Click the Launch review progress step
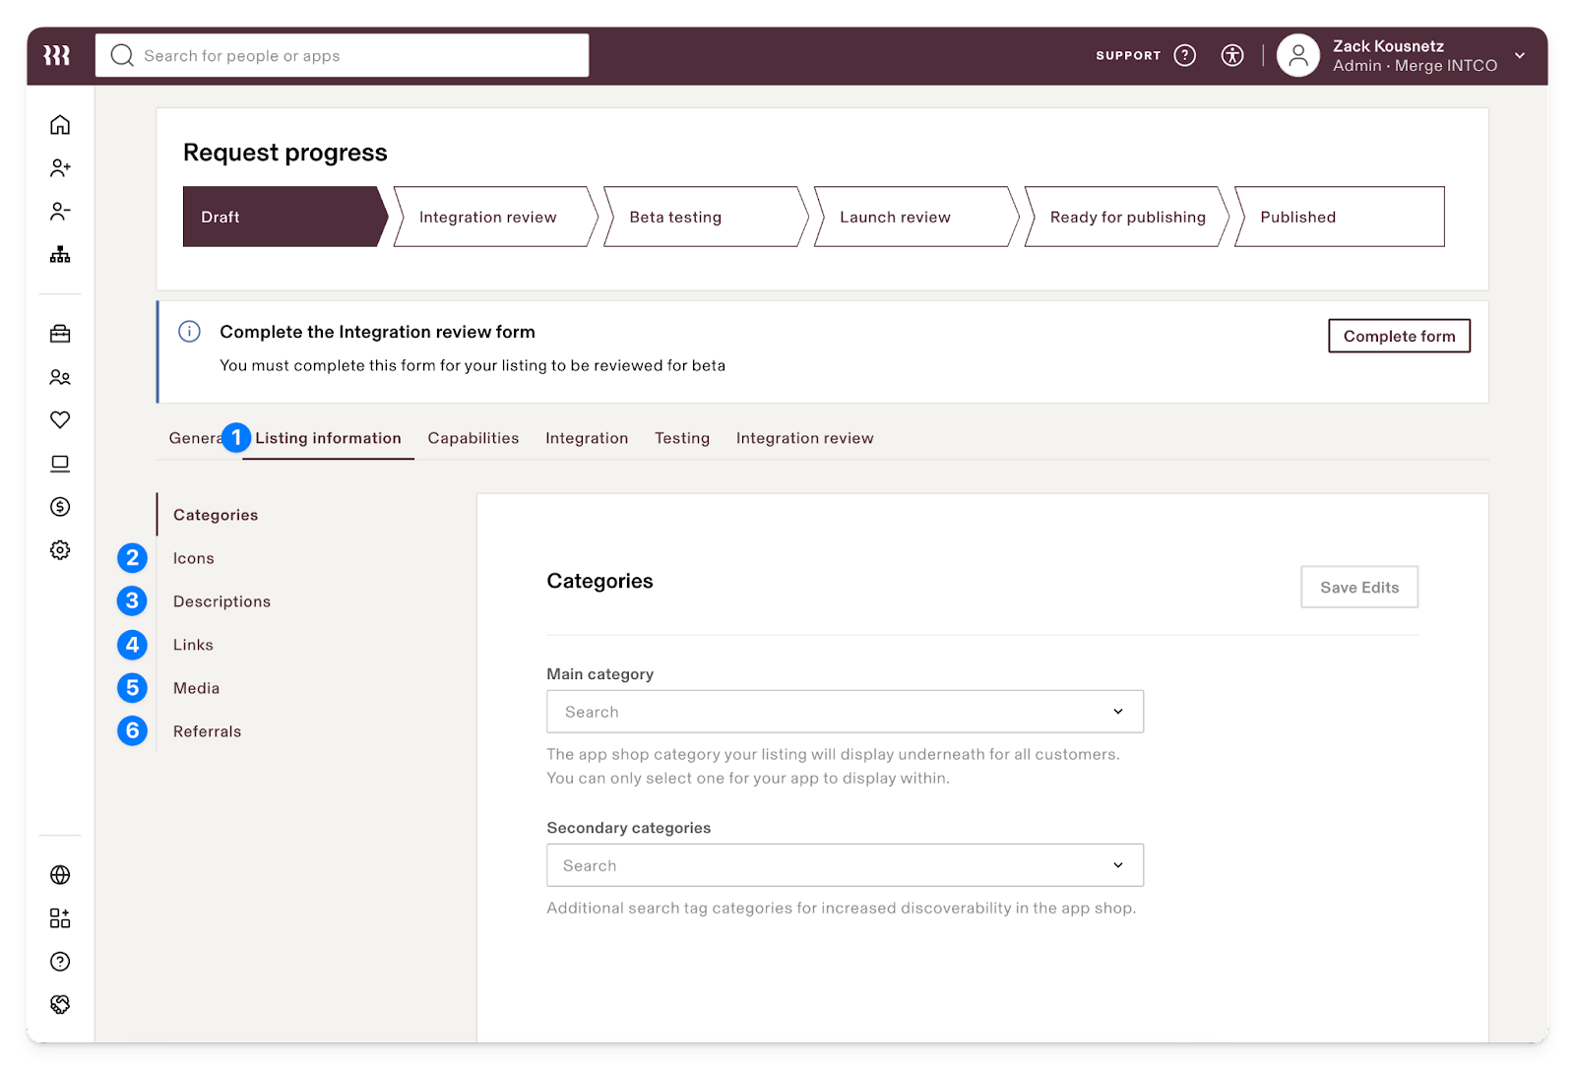The image size is (1575, 1070). click(916, 217)
